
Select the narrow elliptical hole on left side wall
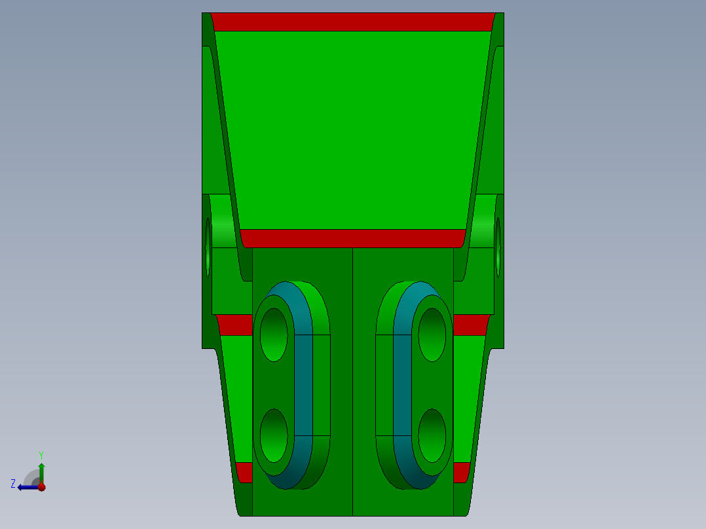tap(208, 247)
